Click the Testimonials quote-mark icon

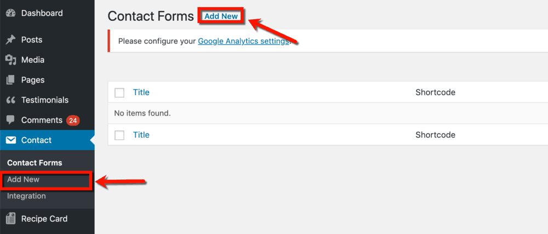coord(11,100)
